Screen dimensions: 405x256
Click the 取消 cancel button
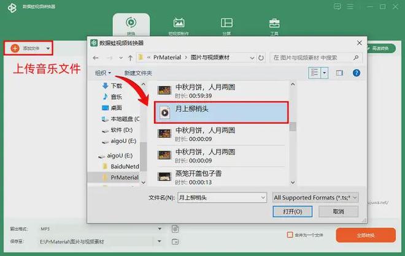pyautogui.click(x=338, y=211)
